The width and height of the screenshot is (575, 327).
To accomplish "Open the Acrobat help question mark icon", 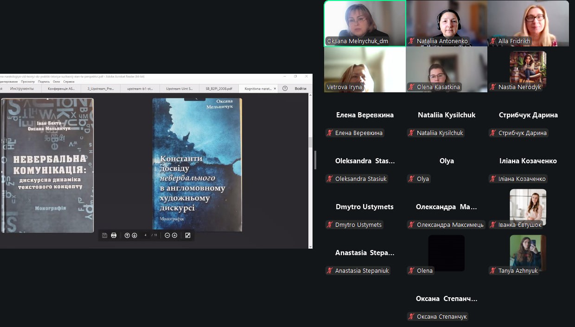I will point(285,88).
